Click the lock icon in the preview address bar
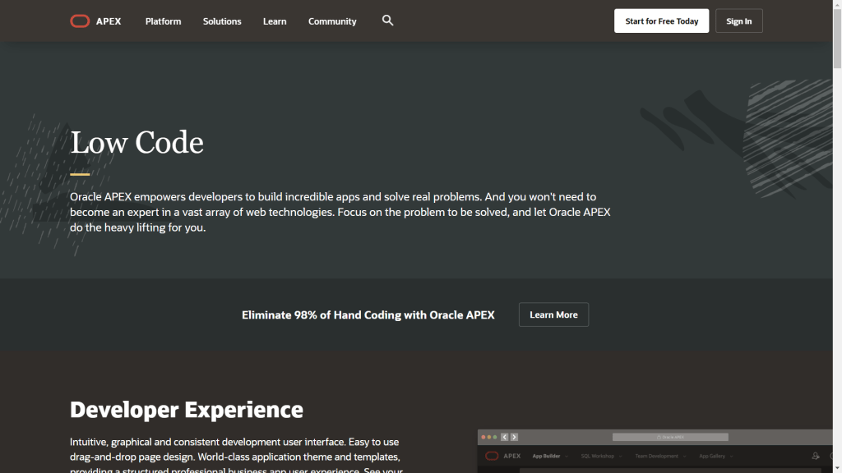The width and height of the screenshot is (842, 473). point(658,438)
